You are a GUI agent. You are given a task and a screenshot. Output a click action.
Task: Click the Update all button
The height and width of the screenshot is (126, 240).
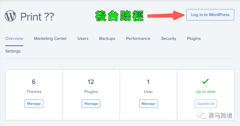coord(206,104)
